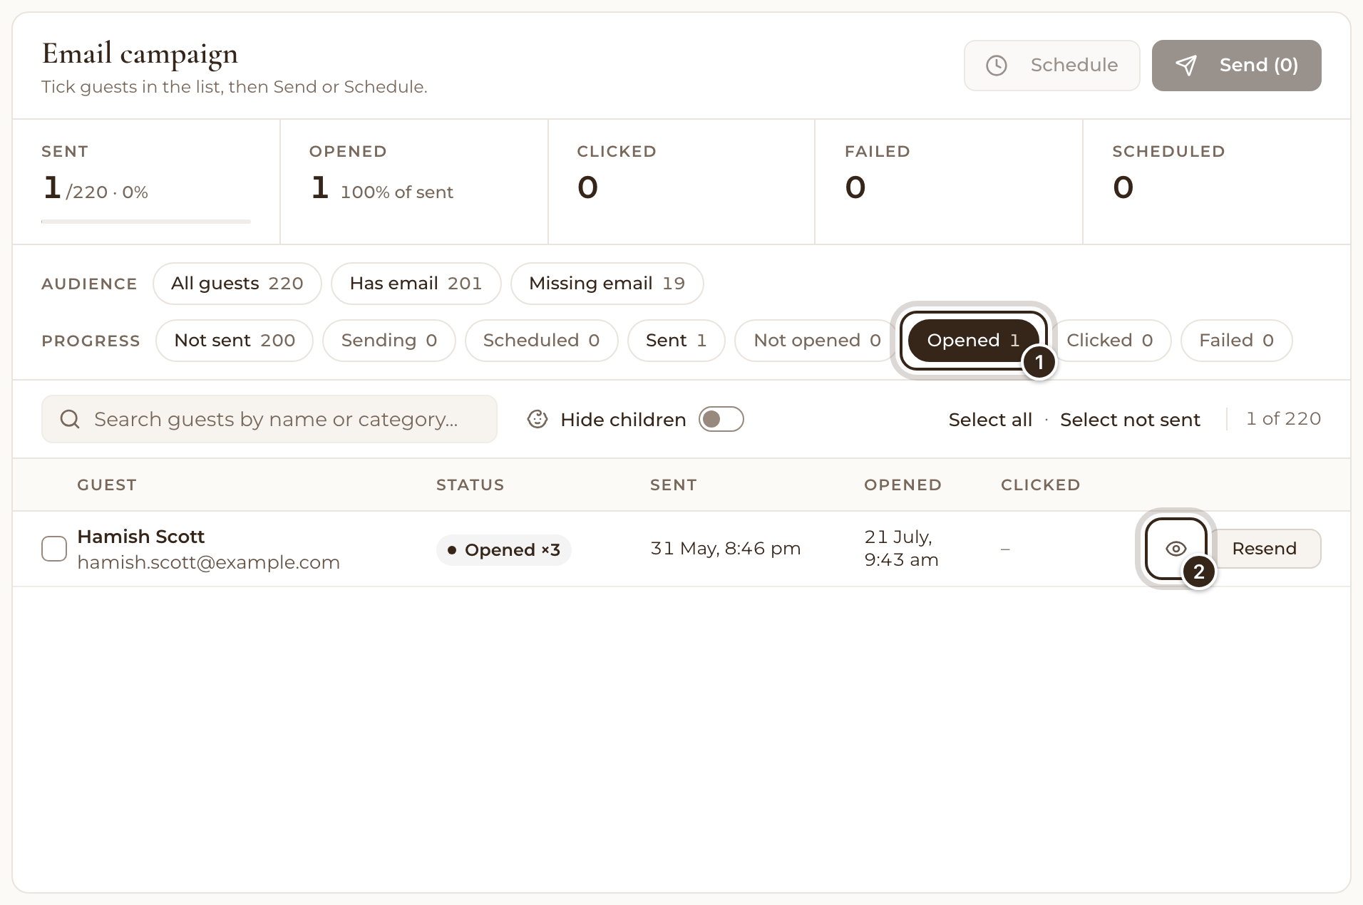Deselect the Opened 1 filter chip
Image resolution: width=1363 pixels, height=905 pixels.
click(x=973, y=341)
